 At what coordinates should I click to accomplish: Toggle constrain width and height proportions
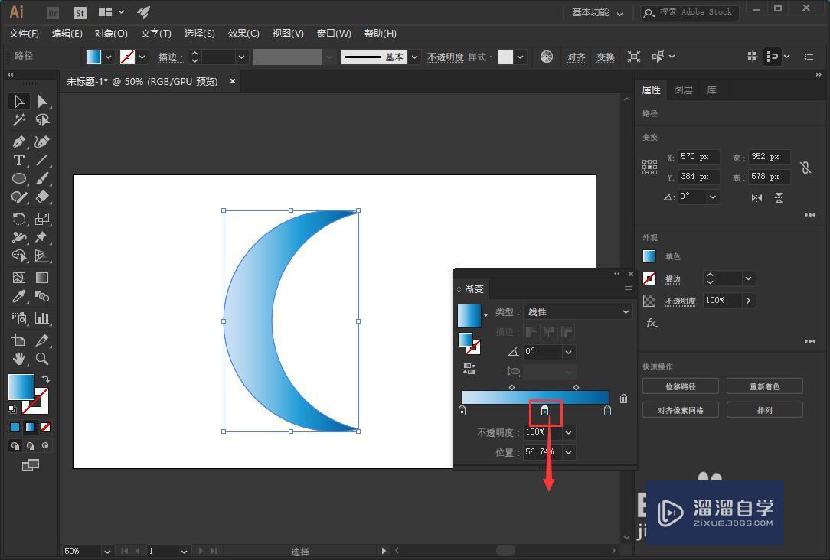(805, 167)
